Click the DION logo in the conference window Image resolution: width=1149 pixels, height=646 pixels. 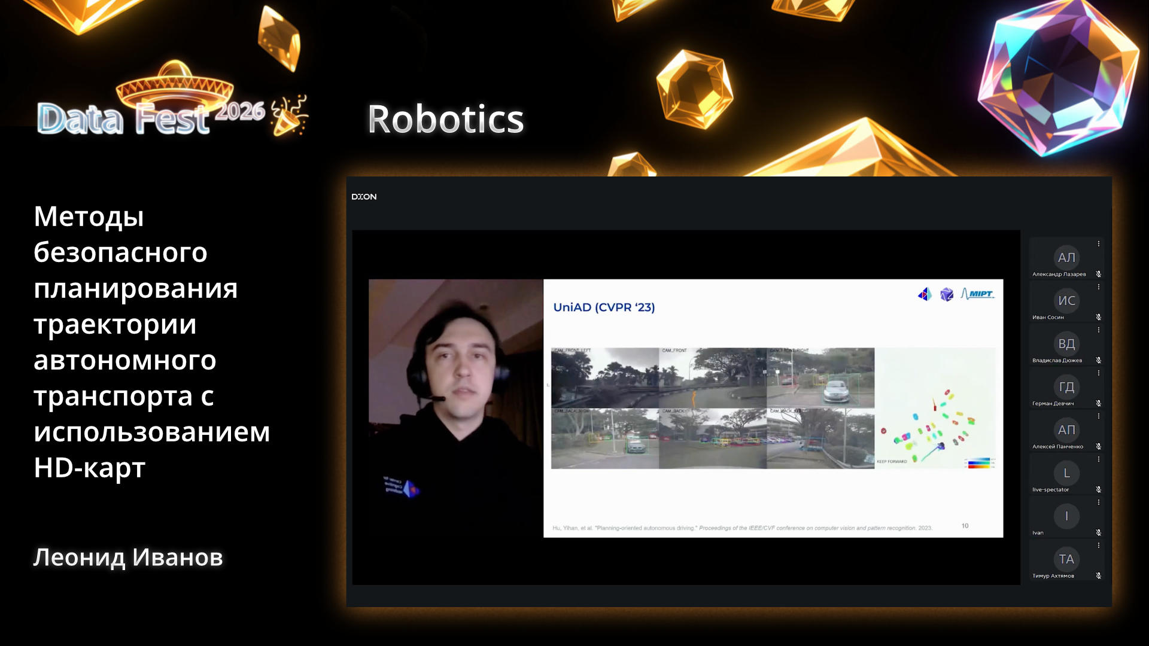pyautogui.click(x=364, y=197)
